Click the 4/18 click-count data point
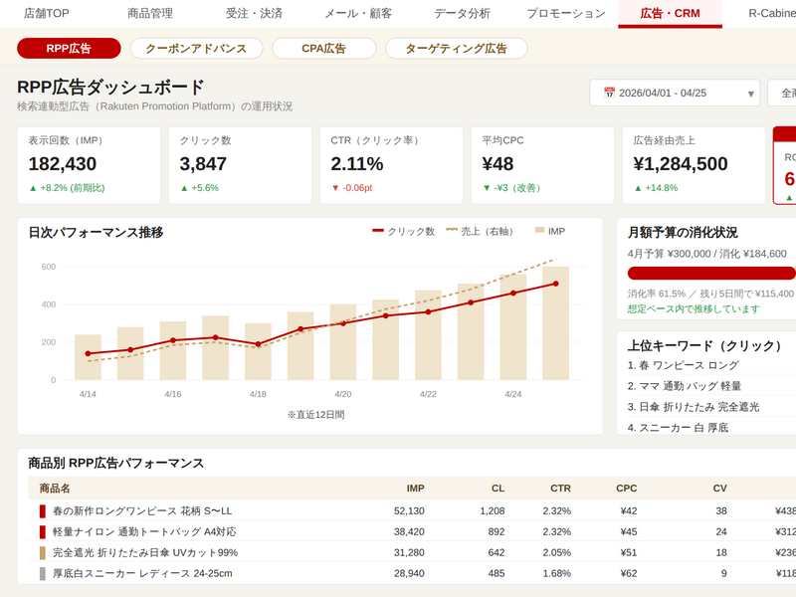Viewport: 796px width, 597px height. coord(258,344)
